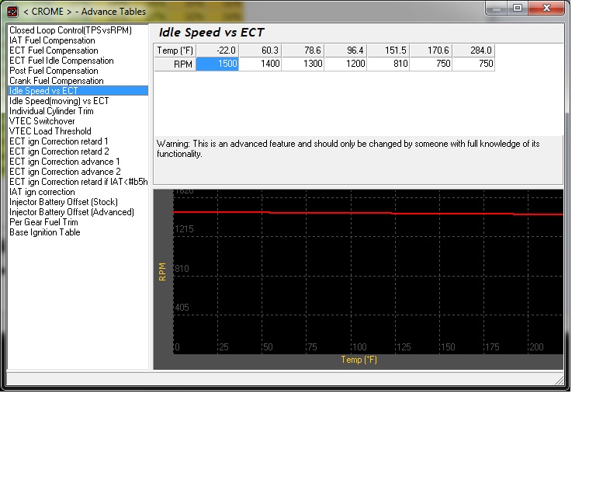Click the 60.3 temperature cell
This screenshot has height=477, width=596.
[x=260, y=50]
